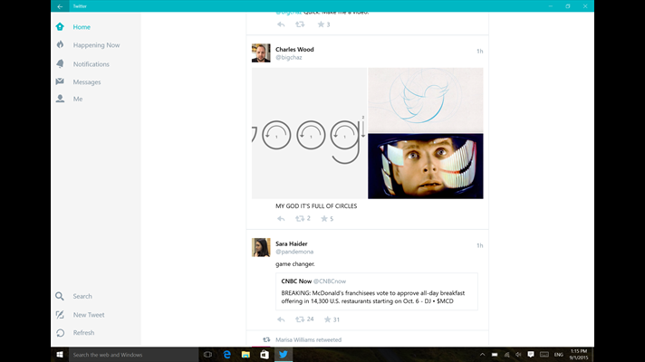Click the Refresh label

tap(83, 332)
